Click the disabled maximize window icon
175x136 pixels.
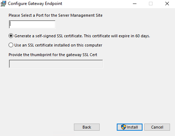click(151, 4)
